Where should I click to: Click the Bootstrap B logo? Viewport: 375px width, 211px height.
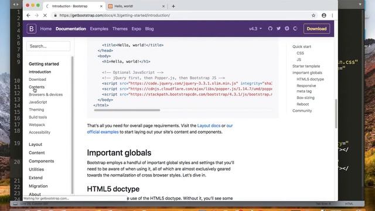31,29
